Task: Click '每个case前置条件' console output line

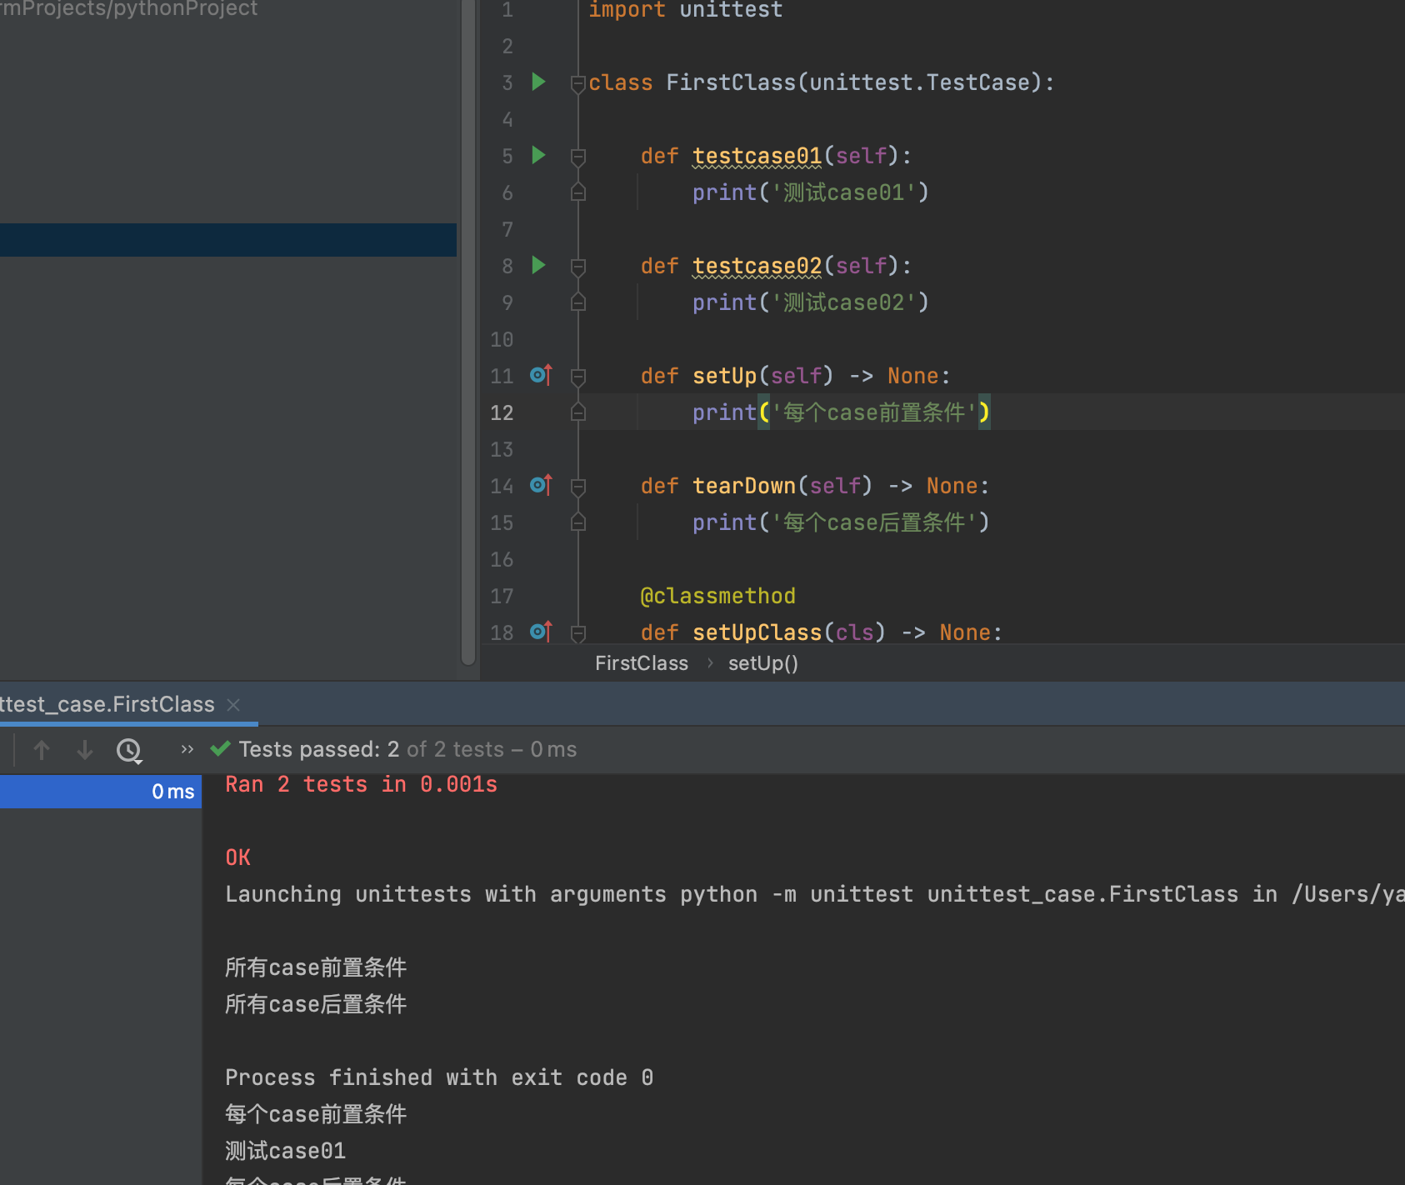Action: coord(316,1114)
